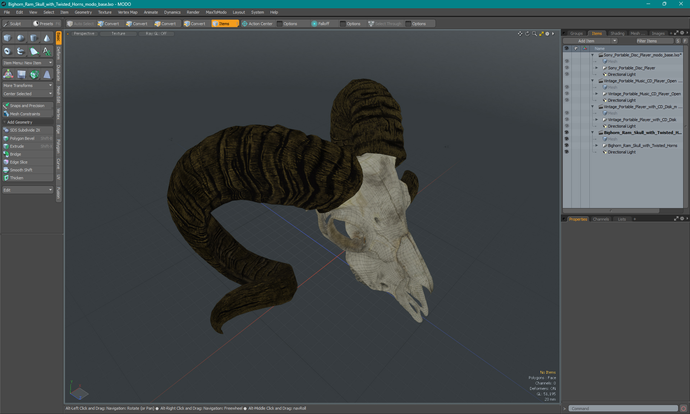Select the Deform vertical tab
Image resolution: width=690 pixels, height=414 pixels.
coord(59,53)
